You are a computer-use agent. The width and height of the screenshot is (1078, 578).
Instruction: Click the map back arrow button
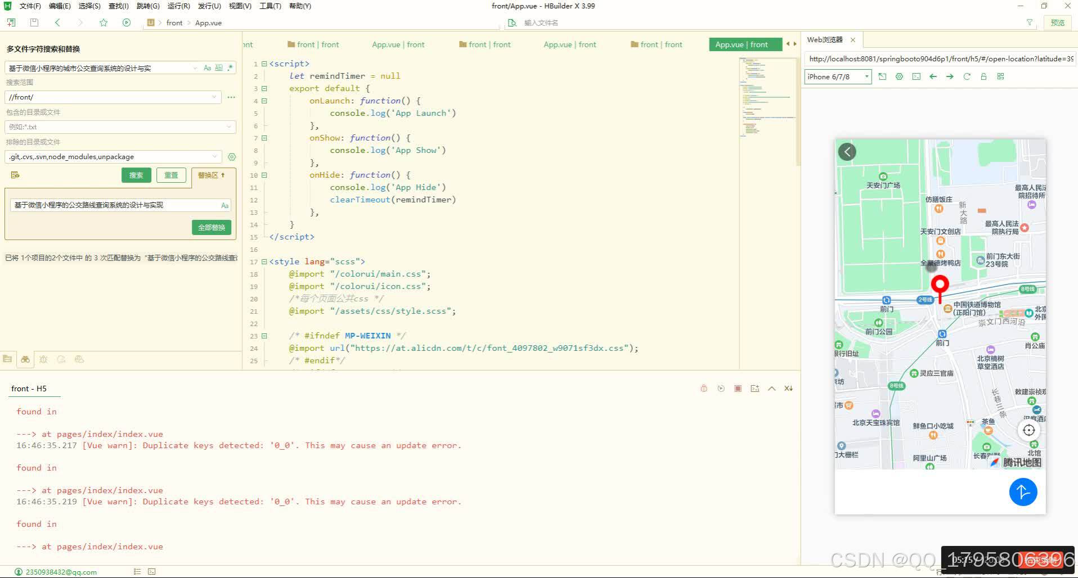click(847, 151)
